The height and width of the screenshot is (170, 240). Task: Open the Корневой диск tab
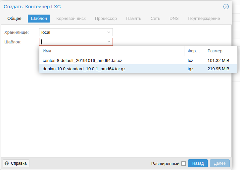pos(71,19)
